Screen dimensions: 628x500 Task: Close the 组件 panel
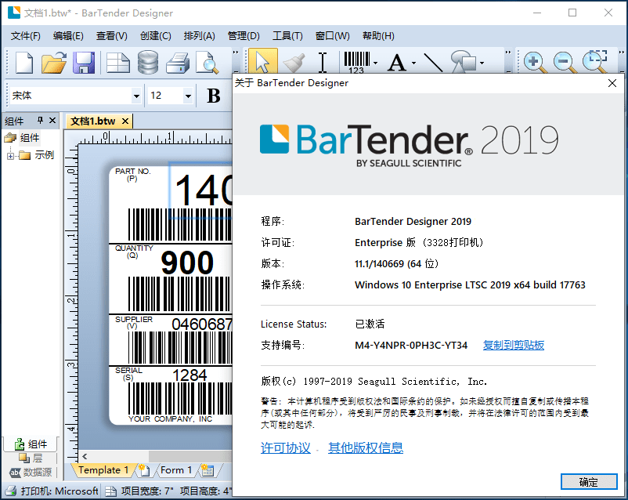(x=52, y=120)
